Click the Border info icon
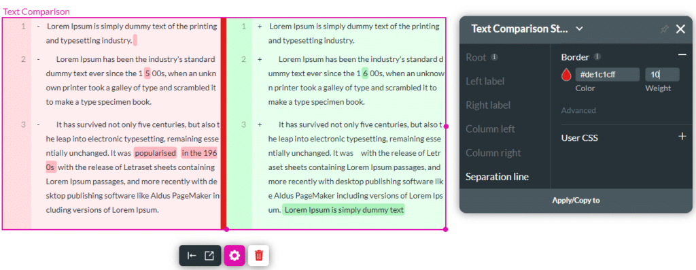 tap(597, 57)
